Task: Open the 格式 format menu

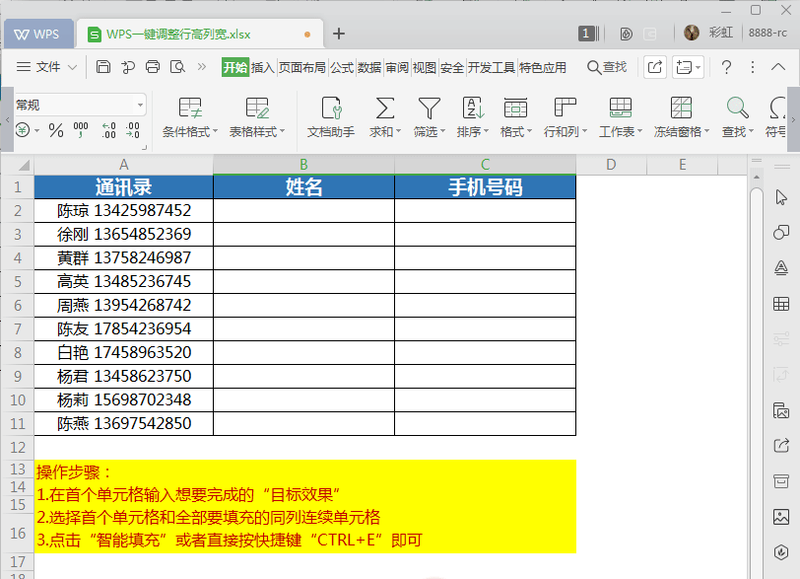Action: coord(516,117)
